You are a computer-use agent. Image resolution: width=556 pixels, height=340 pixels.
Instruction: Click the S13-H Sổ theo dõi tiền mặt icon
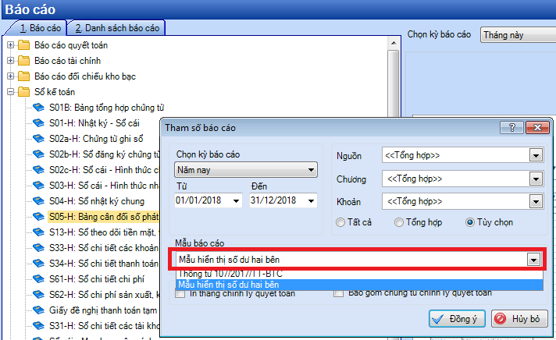point(39,232)
